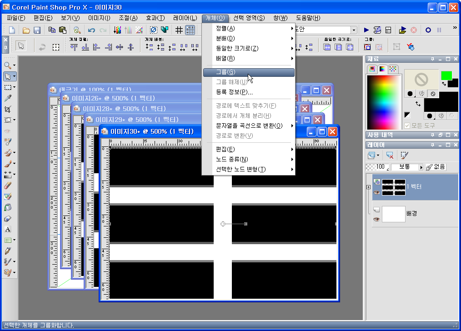Click the vector properties icon with red checkmark
This screenshot has width=461, height=331.
pos(411,47)
